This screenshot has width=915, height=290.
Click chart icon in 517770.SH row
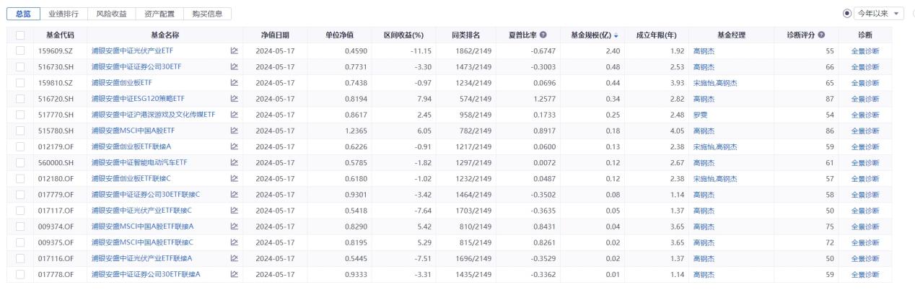pos(234,115)
